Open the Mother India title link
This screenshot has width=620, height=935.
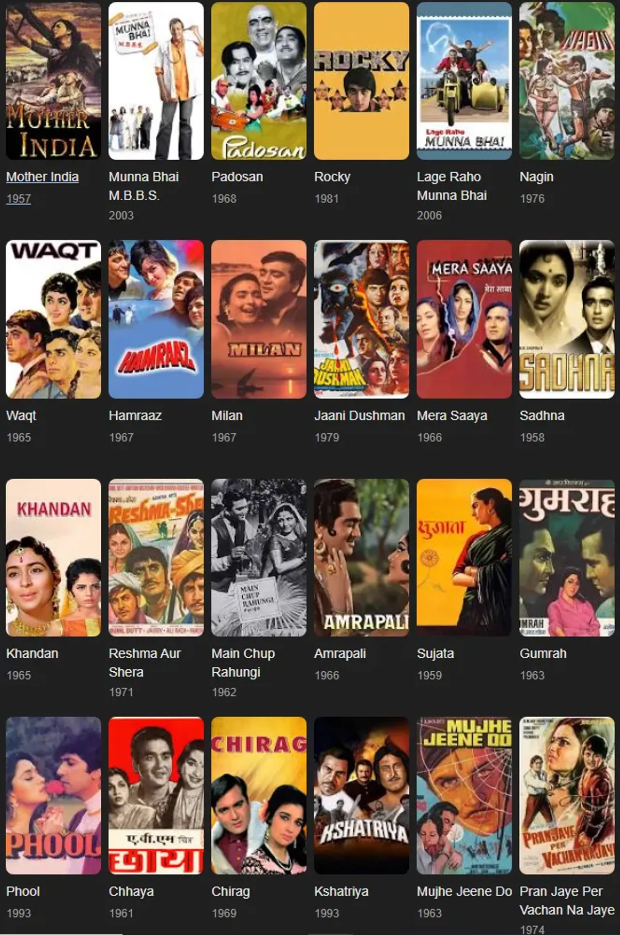42,177
